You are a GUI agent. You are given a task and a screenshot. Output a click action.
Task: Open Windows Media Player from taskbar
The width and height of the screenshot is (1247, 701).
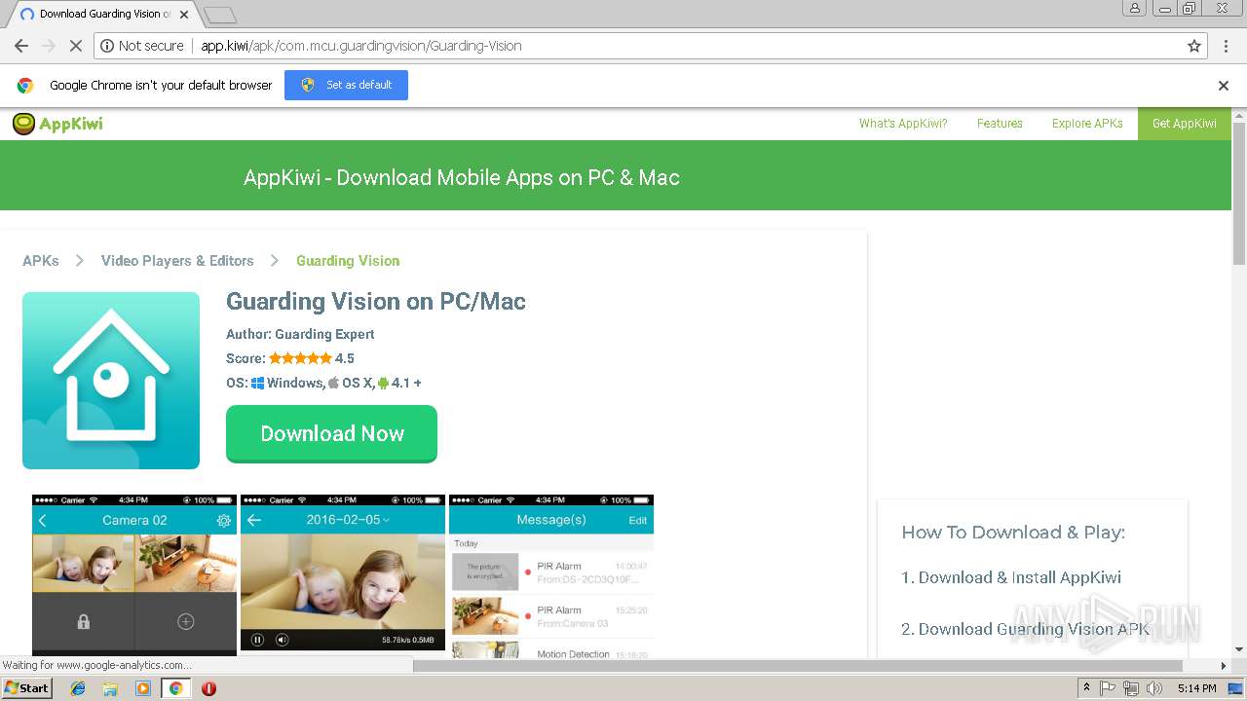click(x=143, y=688)
